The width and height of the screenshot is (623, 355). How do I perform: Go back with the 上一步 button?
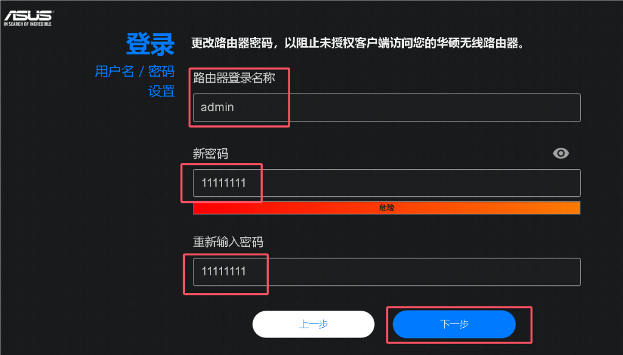[313, 325]
